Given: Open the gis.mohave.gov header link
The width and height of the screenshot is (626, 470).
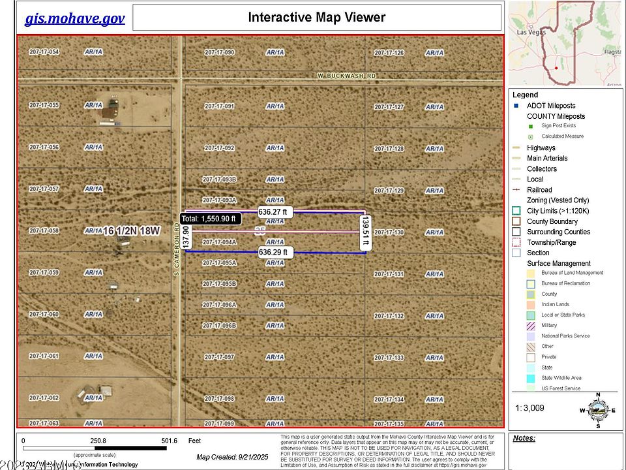Looking at the screenshot, I should pos(74,18).
